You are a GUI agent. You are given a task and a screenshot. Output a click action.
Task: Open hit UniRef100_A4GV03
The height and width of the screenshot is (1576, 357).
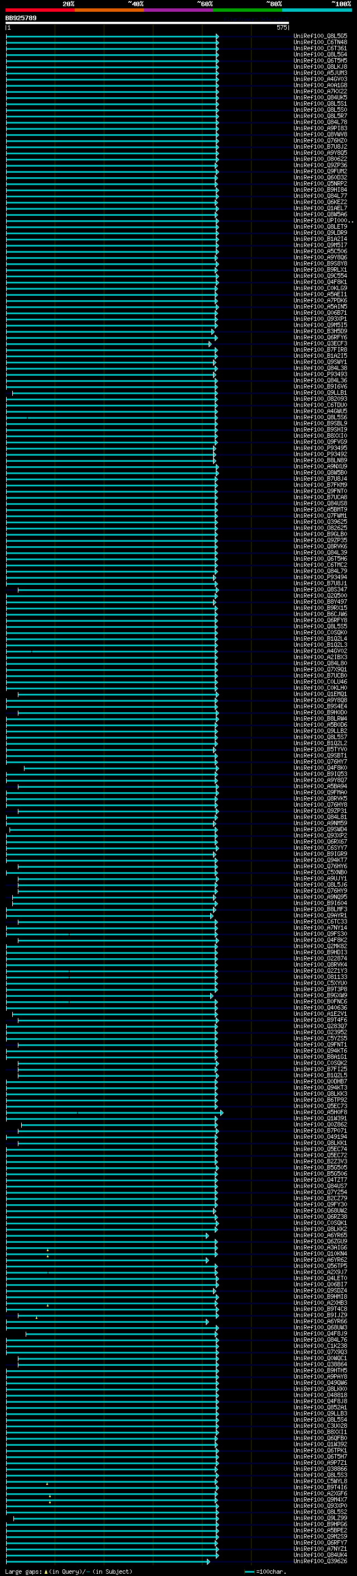click(320, 79)
